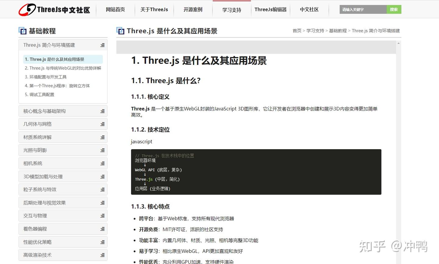Click the 1.1.1. 核心定义 heading
Image resolution: width=439 pixels, height=264 pixels.
(150, 97)
